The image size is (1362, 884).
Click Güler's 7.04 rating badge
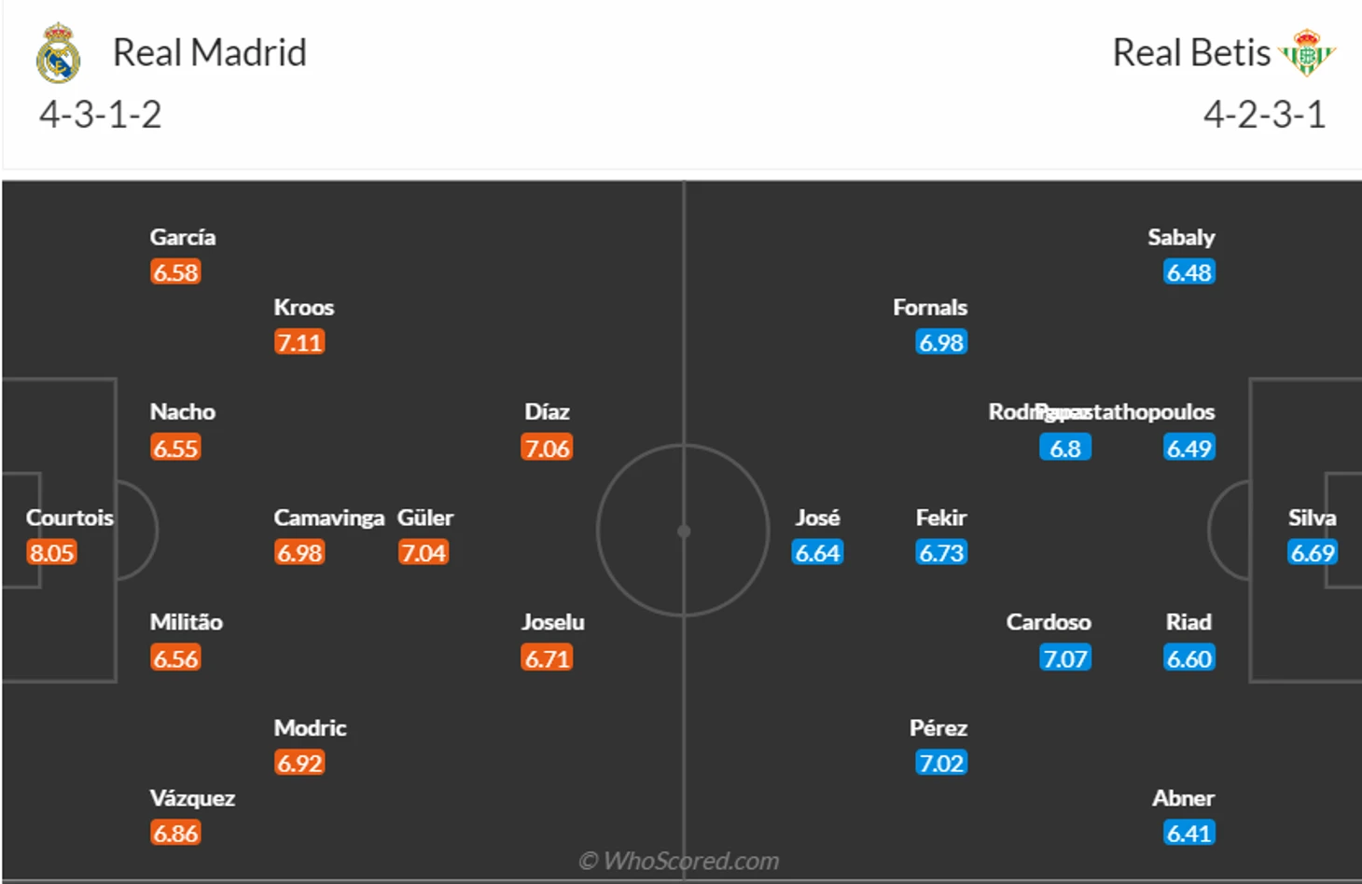coord(424,553)
